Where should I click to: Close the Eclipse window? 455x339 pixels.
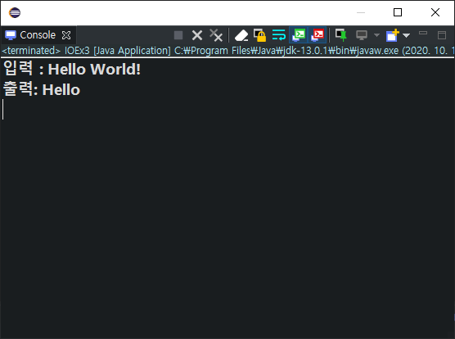pyautogui.click(x=435, y=12)
